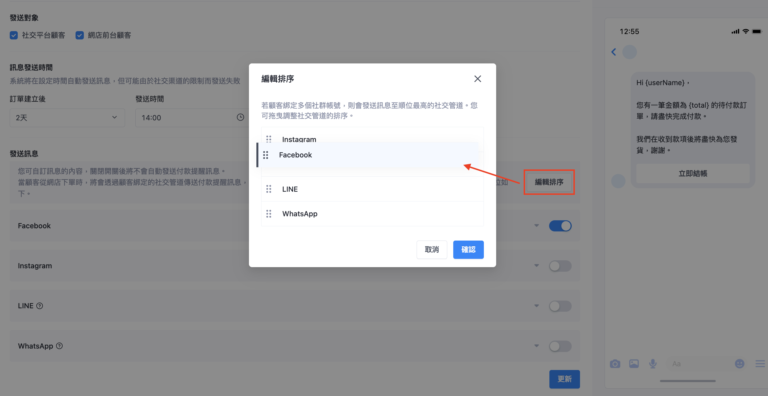Click the WhatsApp help question icon
Image resolution: width=768 pixels, height=396 pixels.
(59, 346)
